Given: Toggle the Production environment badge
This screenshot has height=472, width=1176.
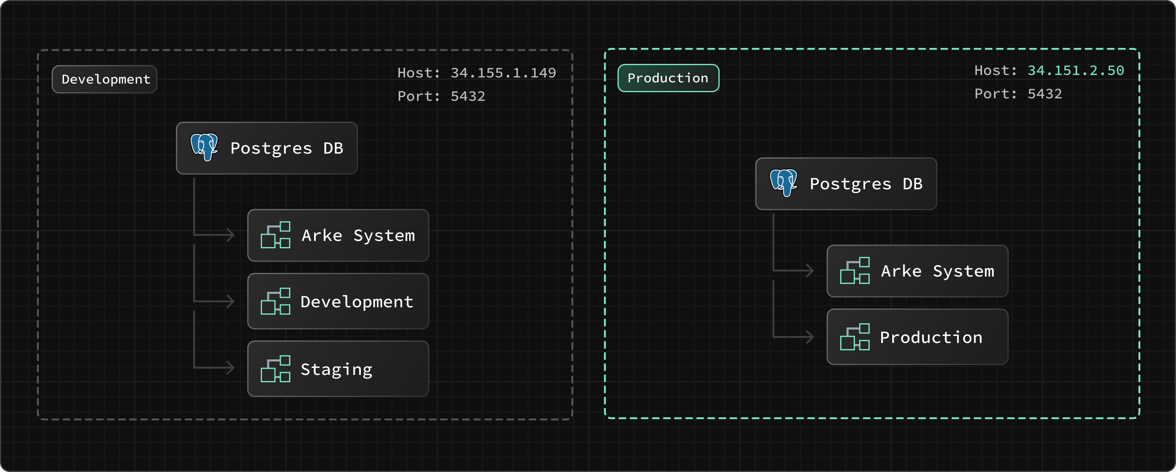Looking at the screenshot, I should (668, 77).
